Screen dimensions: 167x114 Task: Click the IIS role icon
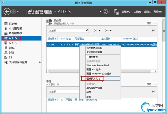pyautogui.click(x=6, y=58)
